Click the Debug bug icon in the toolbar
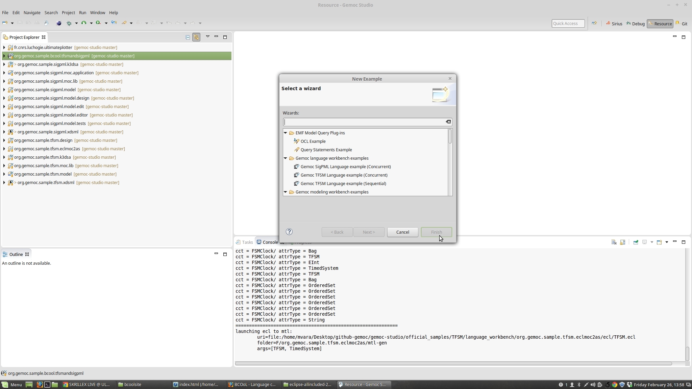The image size is (692, 389). pos(69,23)
